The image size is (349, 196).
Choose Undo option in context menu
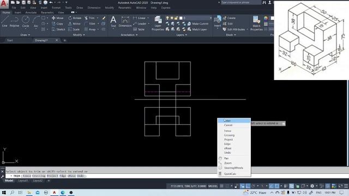point(234,152)
